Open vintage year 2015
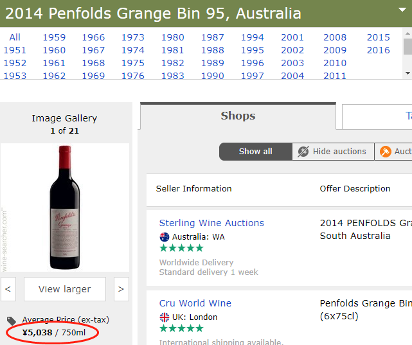Image resolution: width=412 pixels, height=345 pixels. 379,37
